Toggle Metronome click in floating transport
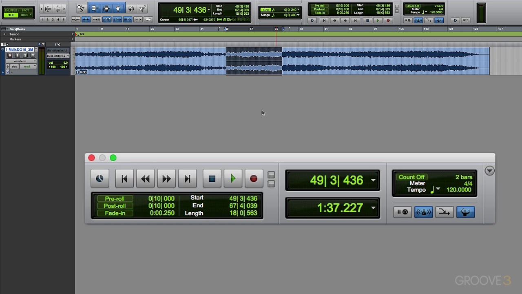 [x=423, y=212]
